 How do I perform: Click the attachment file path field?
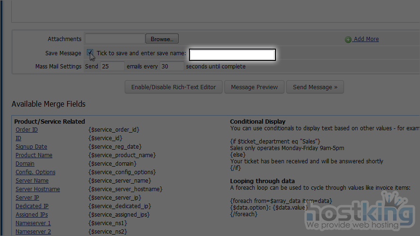pyautogui.click(x=115, y=39)
